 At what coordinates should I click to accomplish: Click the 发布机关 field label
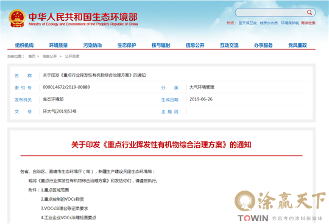pyautogui.click(x=23, y=100)
